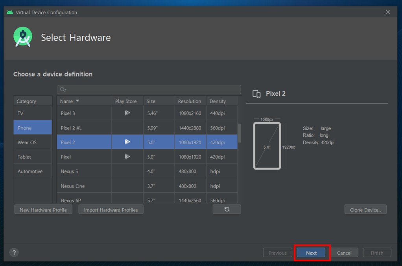Click the 1440x2880 resolution cell
Screen dimensions: 402x266
tap(190, 128)
